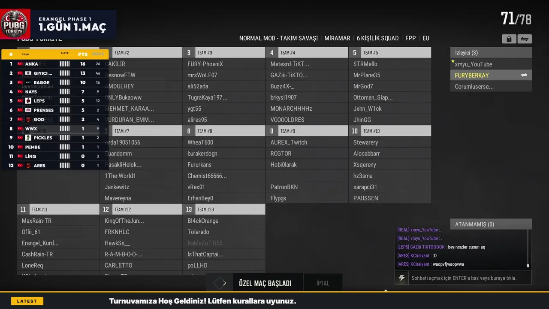Select player Bl4ckOrange in Team 13
The image size is (549, 309).
[224, 221]
